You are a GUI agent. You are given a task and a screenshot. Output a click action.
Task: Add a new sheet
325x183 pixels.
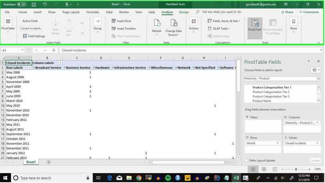pos(48,162)
